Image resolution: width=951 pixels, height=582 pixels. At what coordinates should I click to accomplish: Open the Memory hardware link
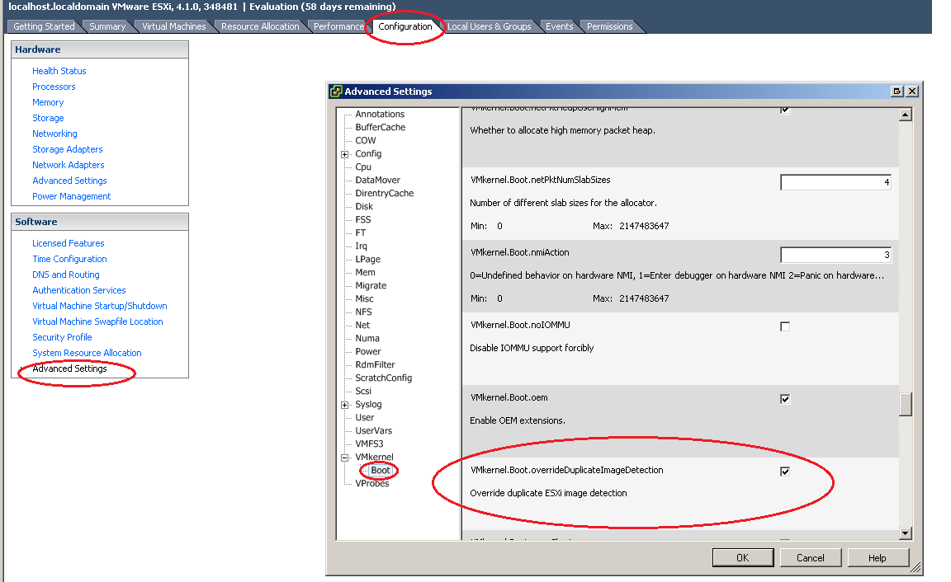point(48,102)
